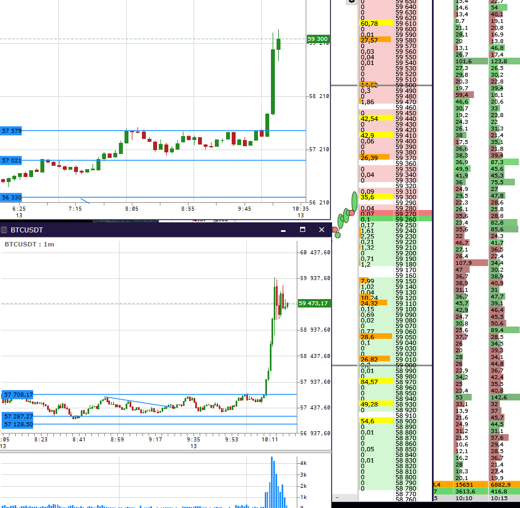Image resolution: width=520 pixels, height=508 pixels.
Task: Select the 57 021 horizontal level label
Action: [x=11, y=161]
